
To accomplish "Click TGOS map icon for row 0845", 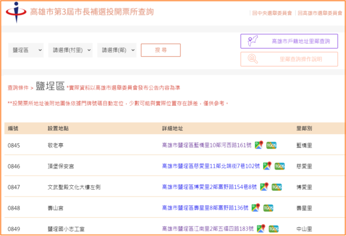I will pyautogui.click(x=271, y=145).
